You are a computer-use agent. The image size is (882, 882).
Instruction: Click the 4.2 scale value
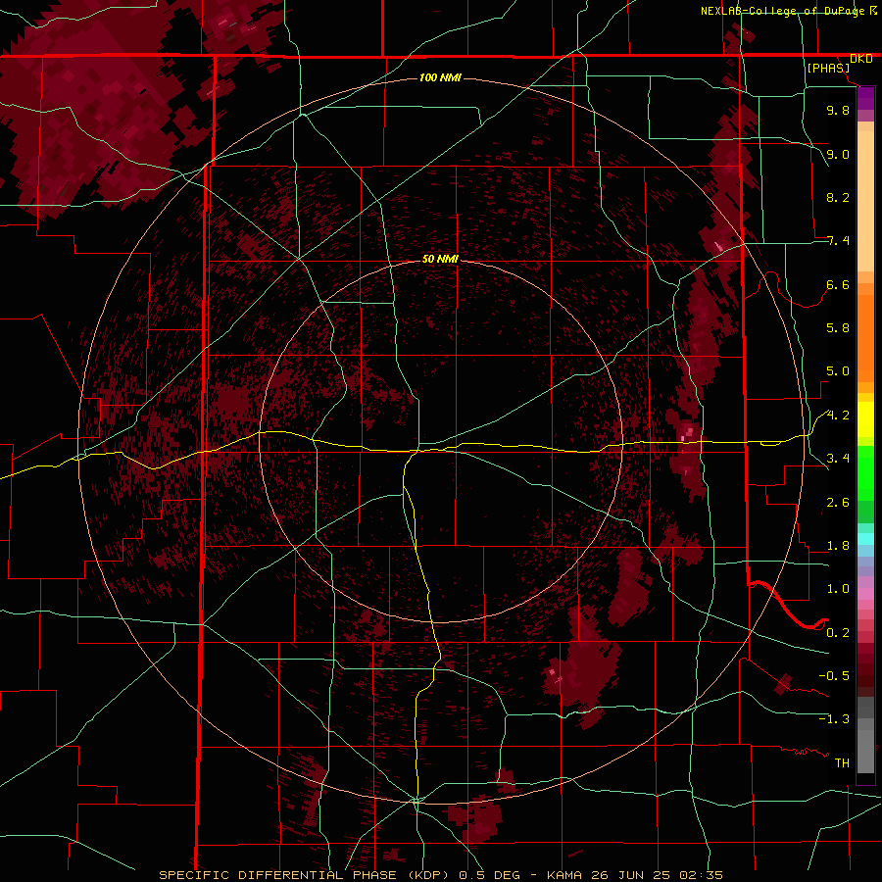838,416
